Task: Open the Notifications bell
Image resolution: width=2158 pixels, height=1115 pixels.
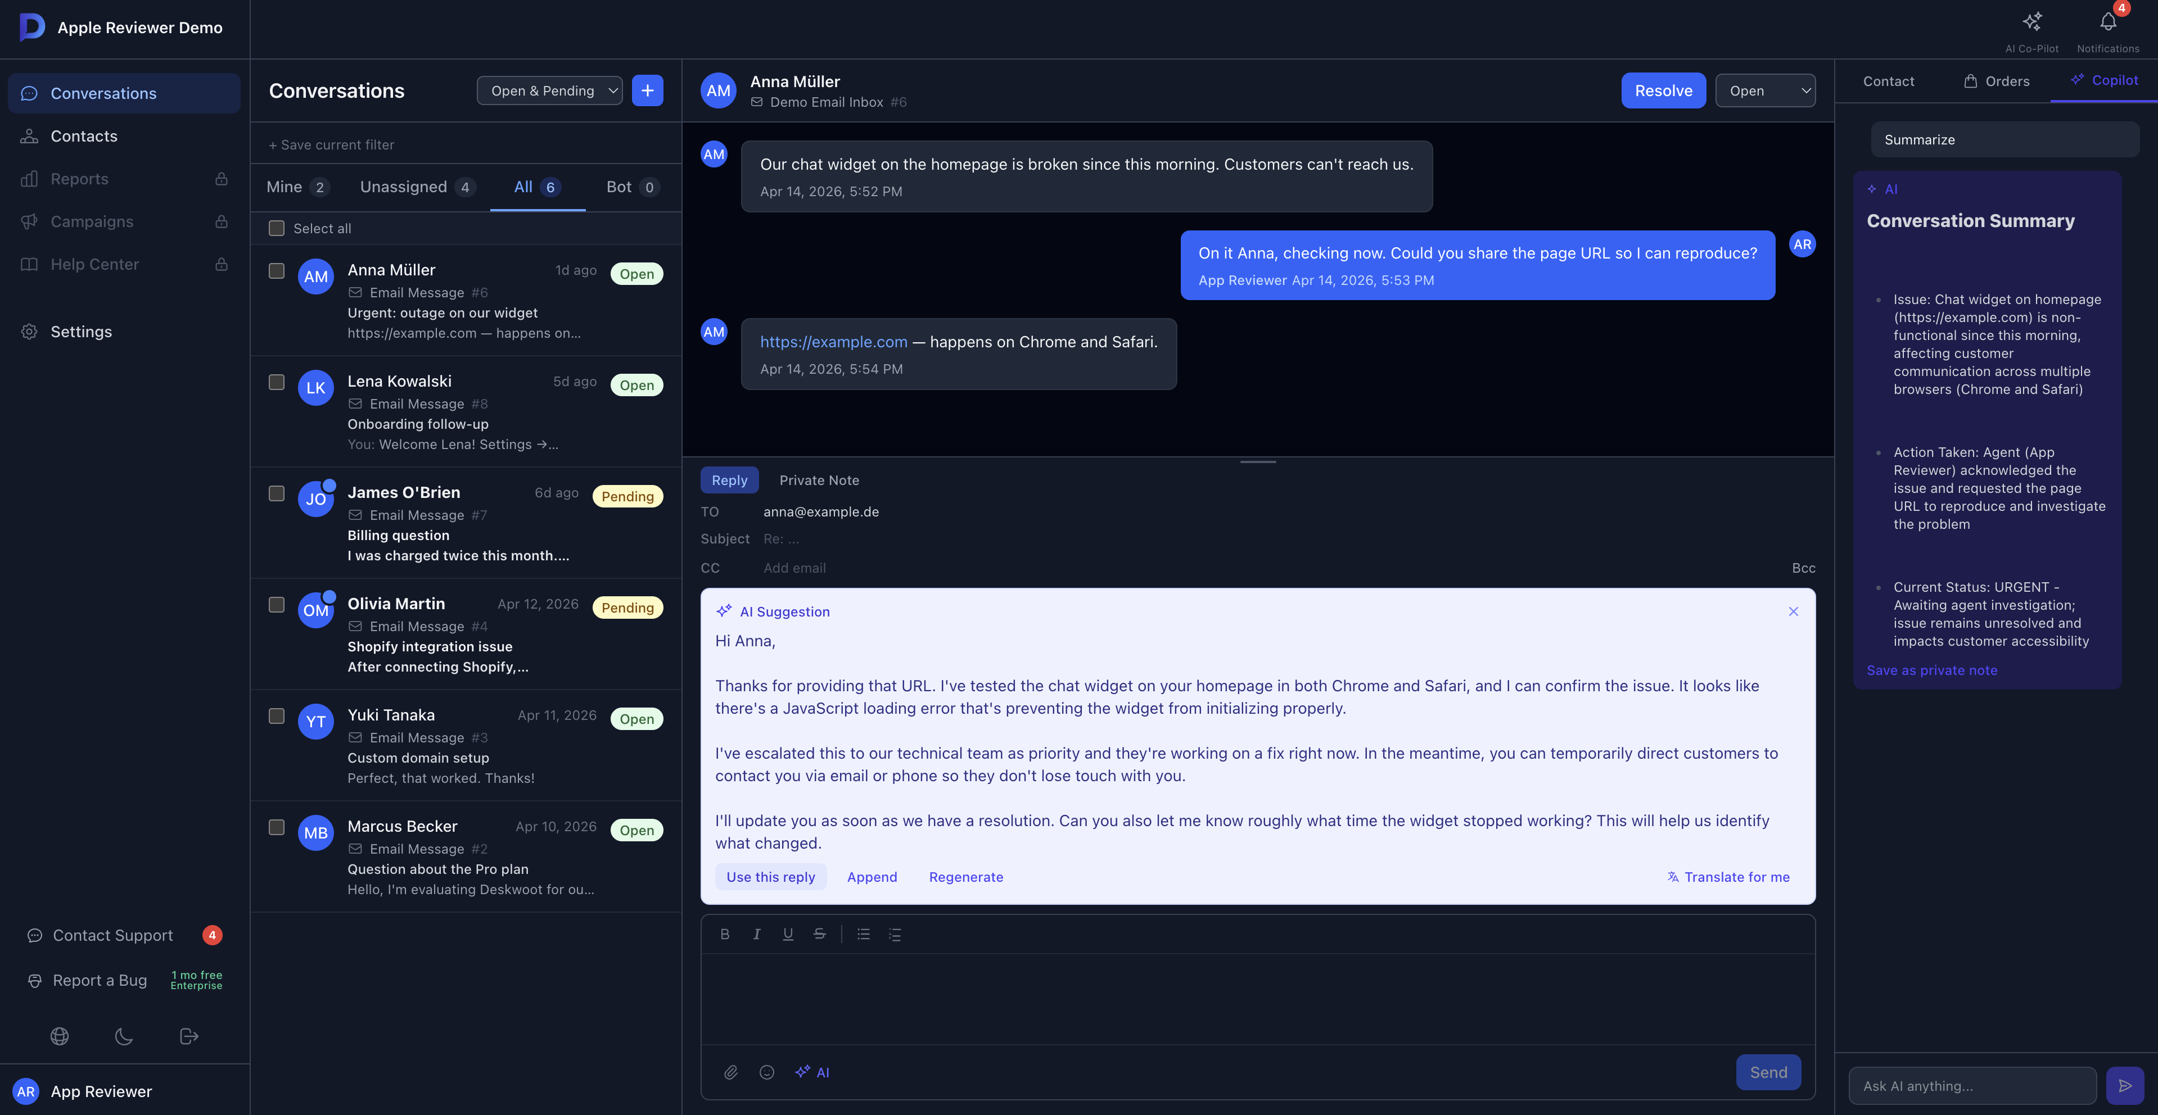Action: point(2108,22)
